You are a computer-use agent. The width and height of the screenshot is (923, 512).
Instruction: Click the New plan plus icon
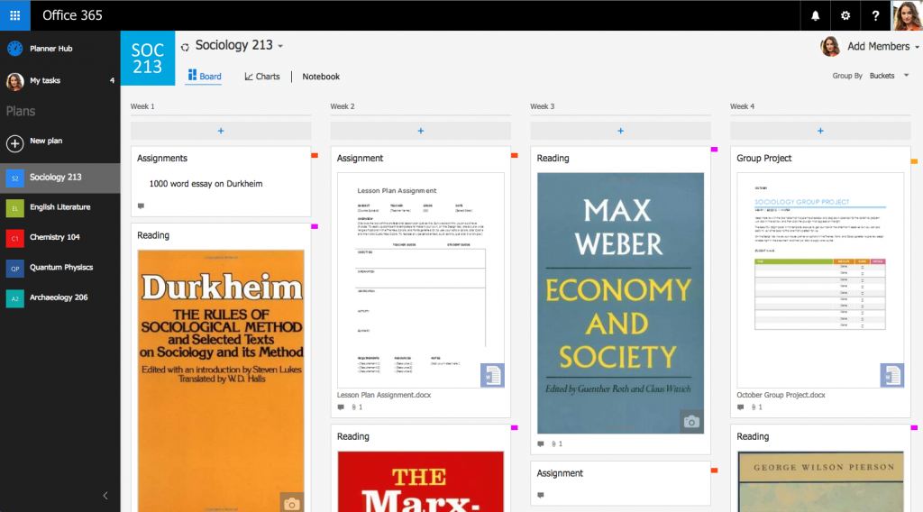pos(15,142)
